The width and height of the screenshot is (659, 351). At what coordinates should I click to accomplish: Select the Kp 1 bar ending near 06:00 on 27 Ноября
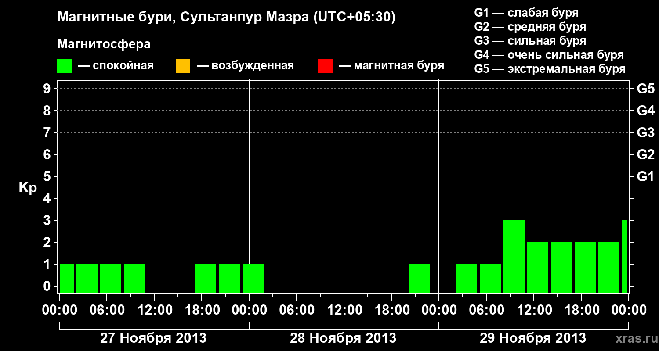pos(87,278)
